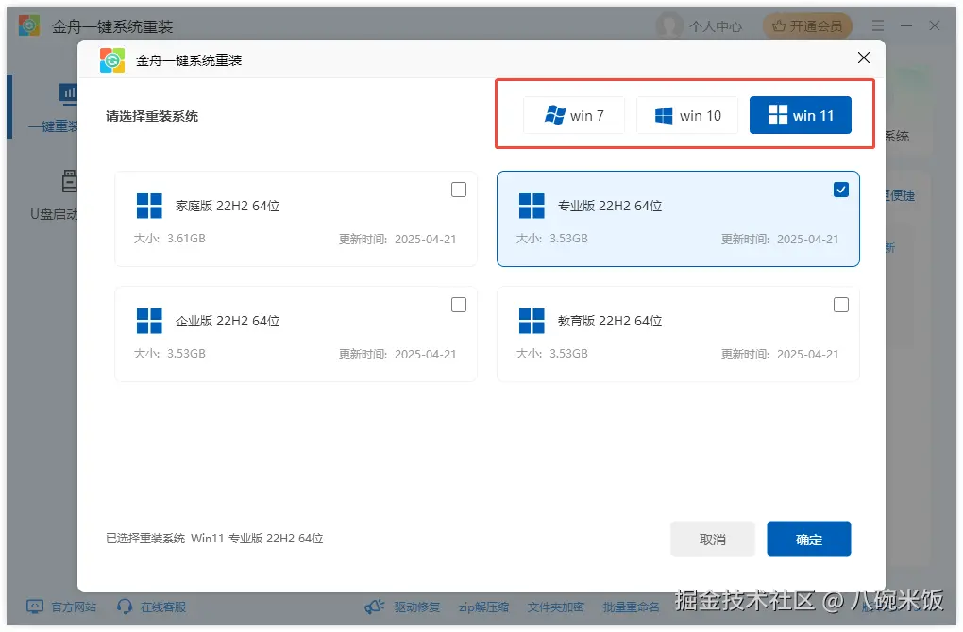Minimize the main window
Screen dimensions: 963x632
coord(906,25)
